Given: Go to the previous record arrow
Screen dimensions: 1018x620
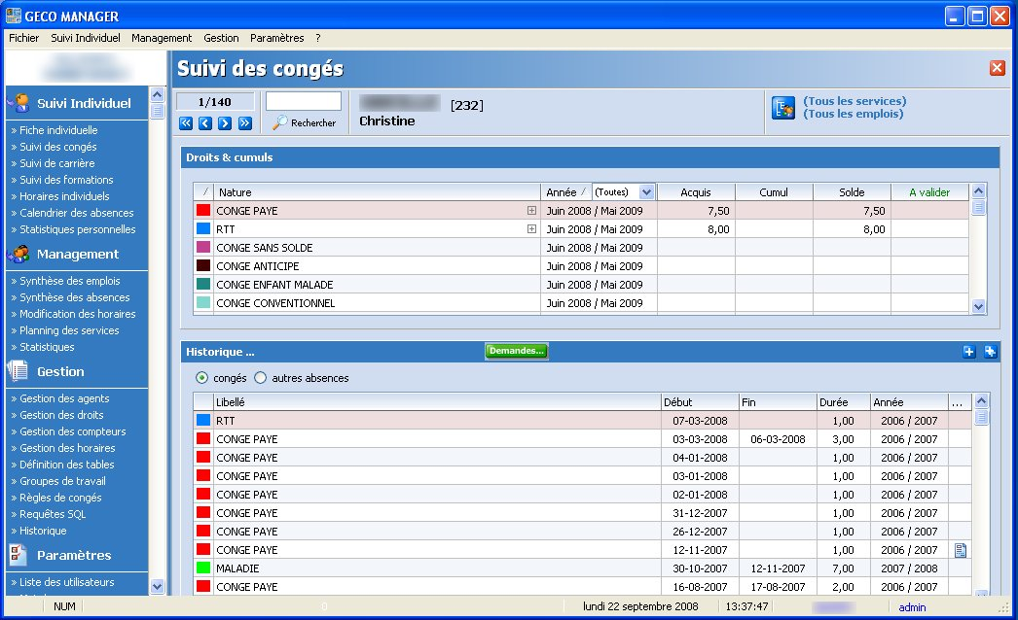Looking at the screenshot, I should tap(205, 123).
